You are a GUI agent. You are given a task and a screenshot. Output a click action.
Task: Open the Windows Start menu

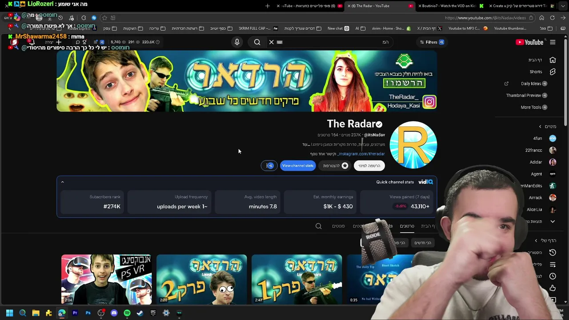point(9,313)
